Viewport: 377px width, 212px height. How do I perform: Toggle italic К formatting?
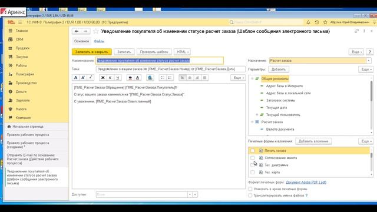(x=110, y=78)
